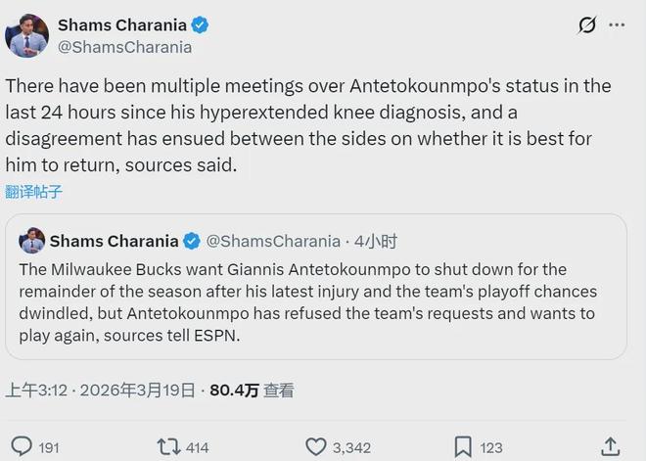Open Shams Charania's profile avatar
646x461 pixels.
point(26,34)
